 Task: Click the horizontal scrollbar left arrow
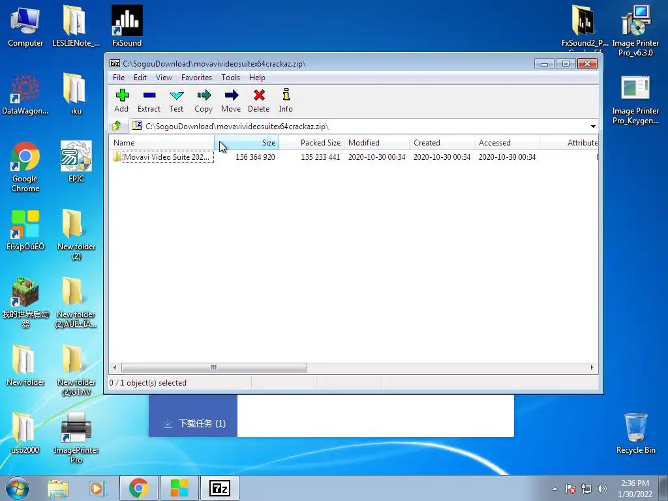pyautogui.click(x=114, y=367)
